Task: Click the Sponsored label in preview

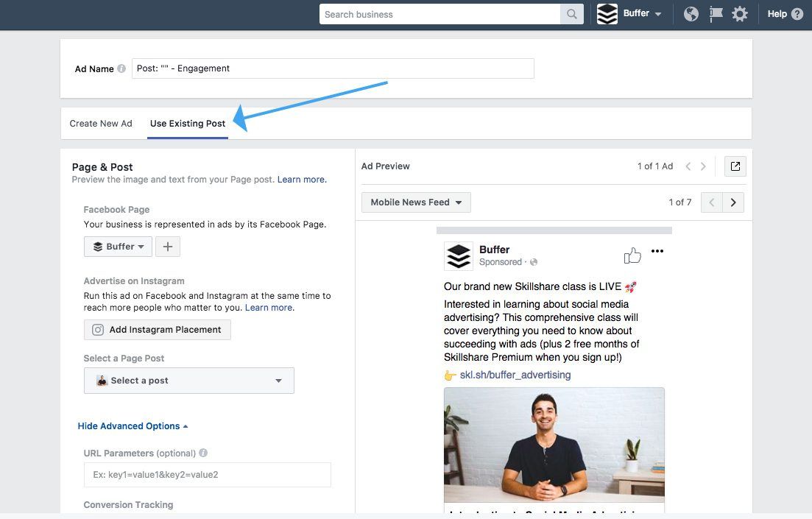Action: [x=501, y=262]
